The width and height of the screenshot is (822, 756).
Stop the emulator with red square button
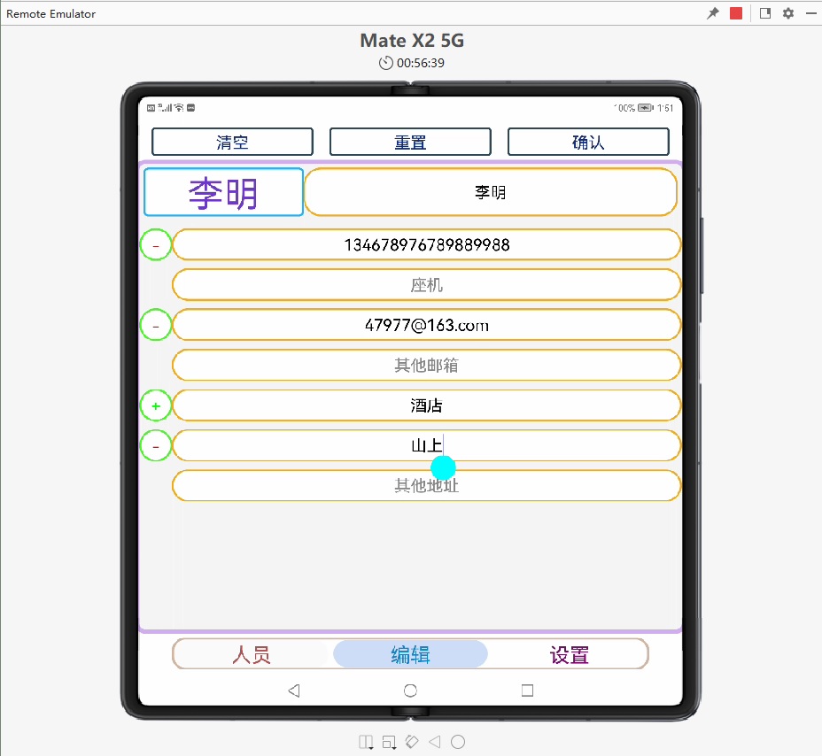[x=736, y=13]
